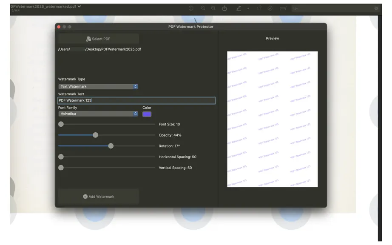Toggle the markup toolbar icon
The height and width of the screenshot is (245, 392).
point(270,8)
